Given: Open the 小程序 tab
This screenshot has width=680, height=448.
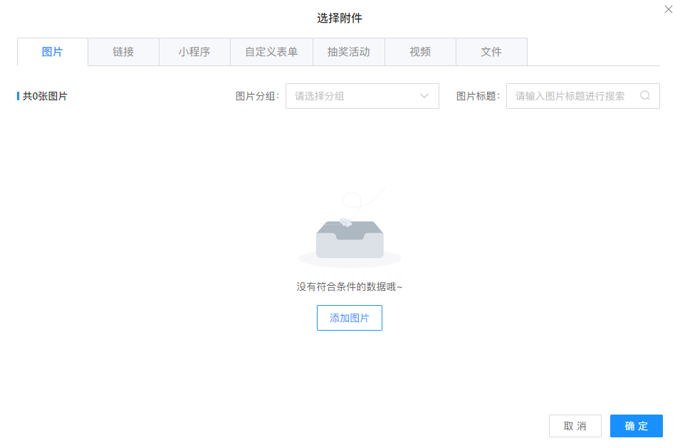Looking at the screenshot, I should point(194,52).
